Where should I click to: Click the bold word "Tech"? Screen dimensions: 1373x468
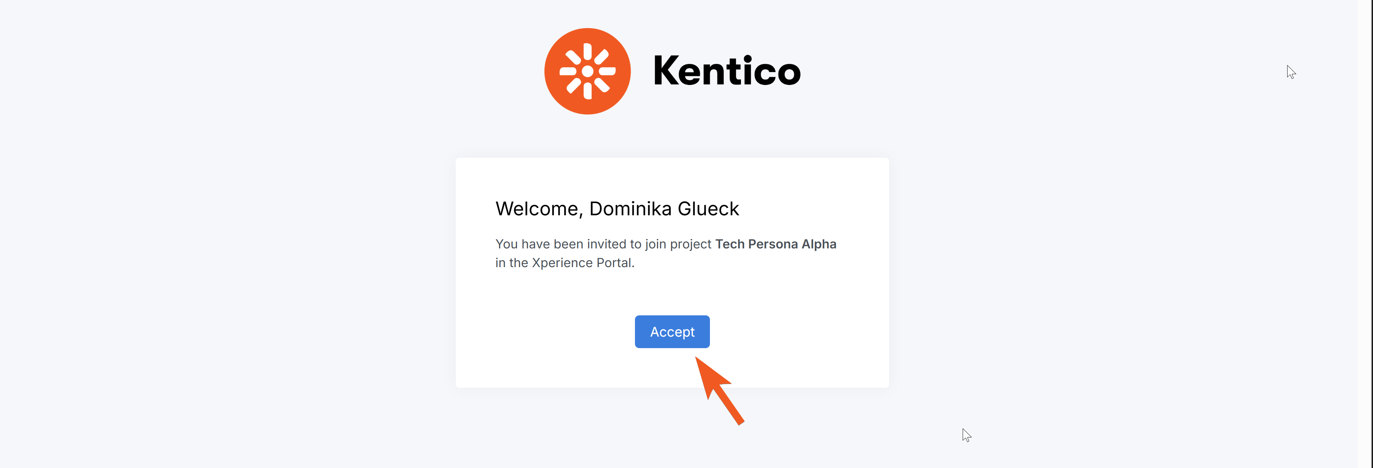(729, 244)
